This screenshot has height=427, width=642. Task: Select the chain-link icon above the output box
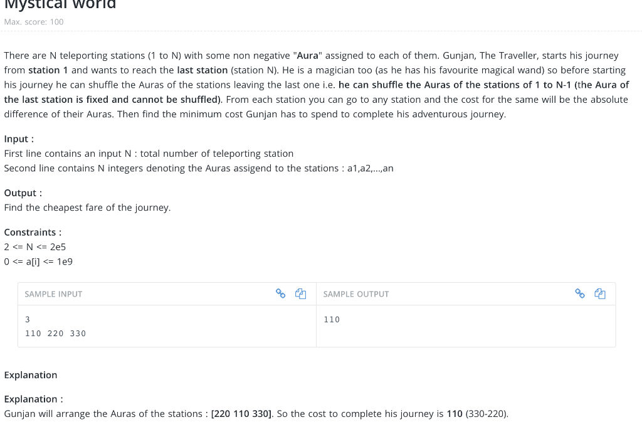[x=579, y=293]
